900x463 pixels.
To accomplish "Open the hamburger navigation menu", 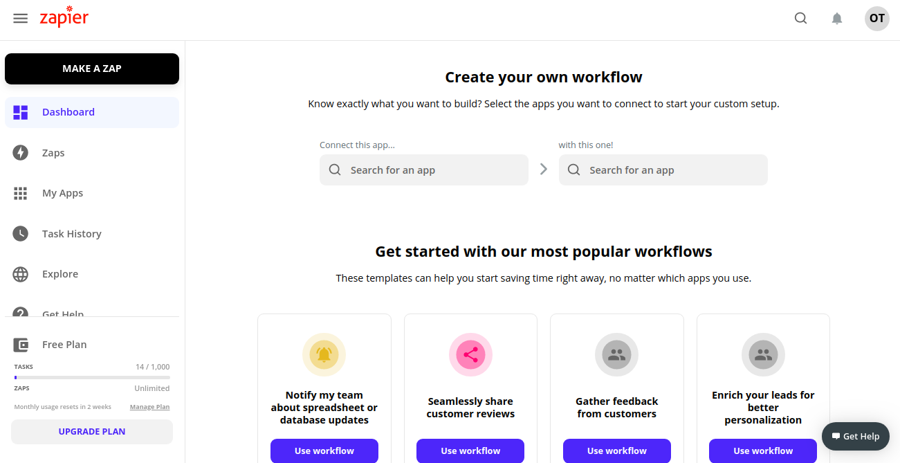I will point(21,19).
